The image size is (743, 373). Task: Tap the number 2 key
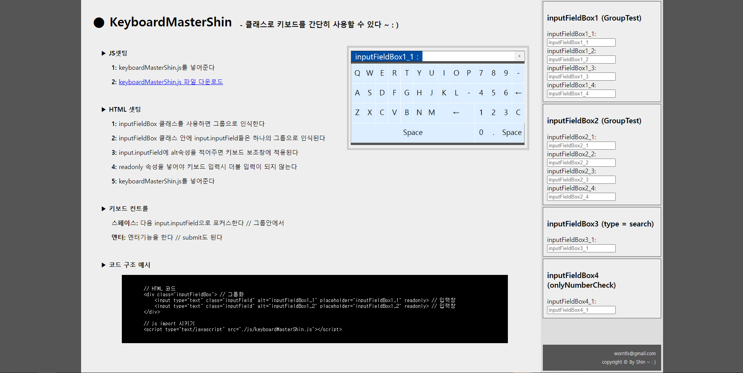point(494,112)
